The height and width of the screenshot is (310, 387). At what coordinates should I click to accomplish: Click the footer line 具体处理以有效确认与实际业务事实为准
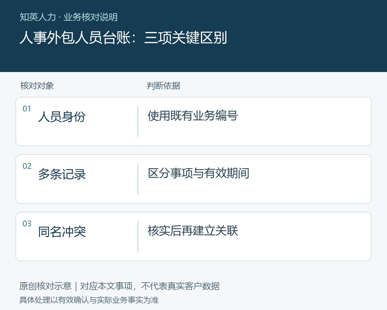click(x=89, y=300)
